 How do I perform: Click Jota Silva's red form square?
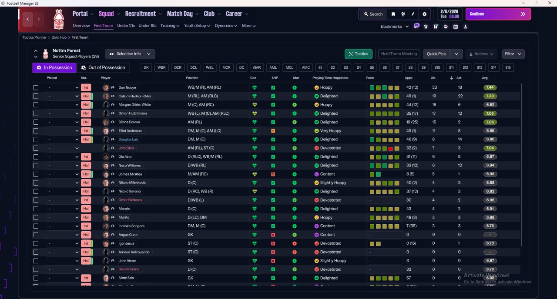391,148
